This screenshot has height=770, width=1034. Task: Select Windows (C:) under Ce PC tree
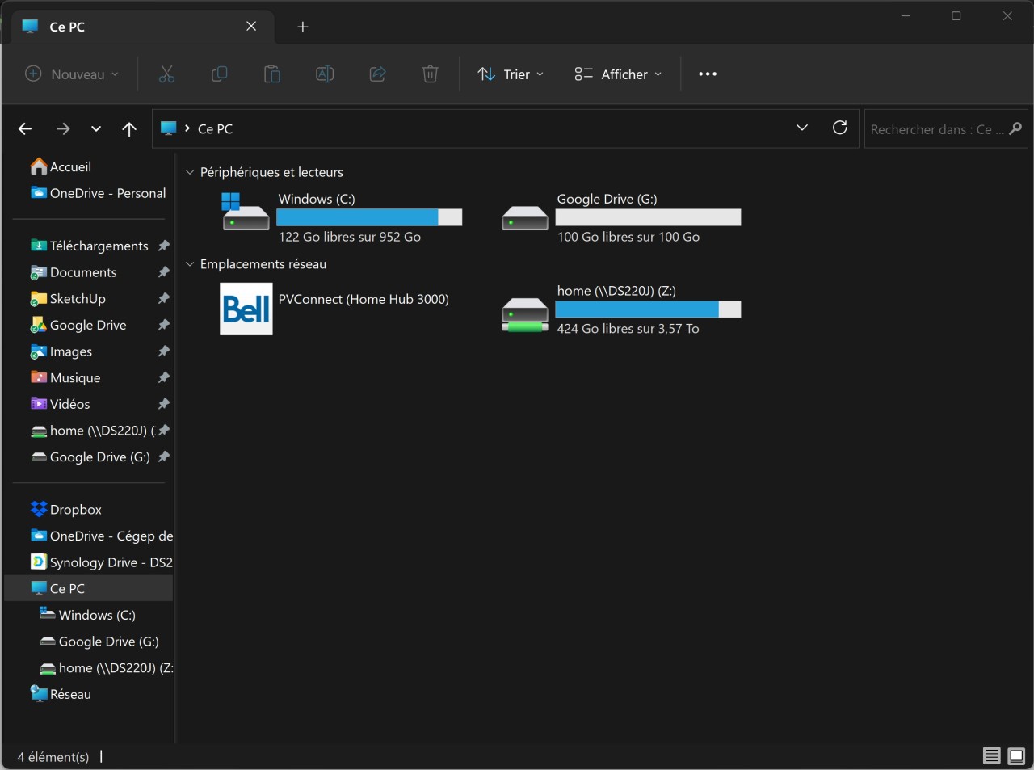(x=89, y=615)
